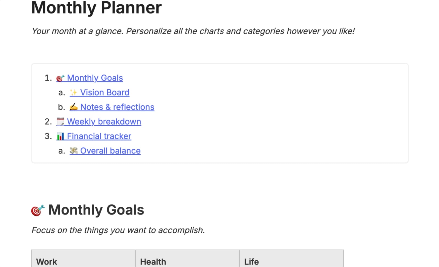Click the calendar emoji beside Weekly breakdown
Viewport: 439px width, 267px height.
tap(60, 122)
